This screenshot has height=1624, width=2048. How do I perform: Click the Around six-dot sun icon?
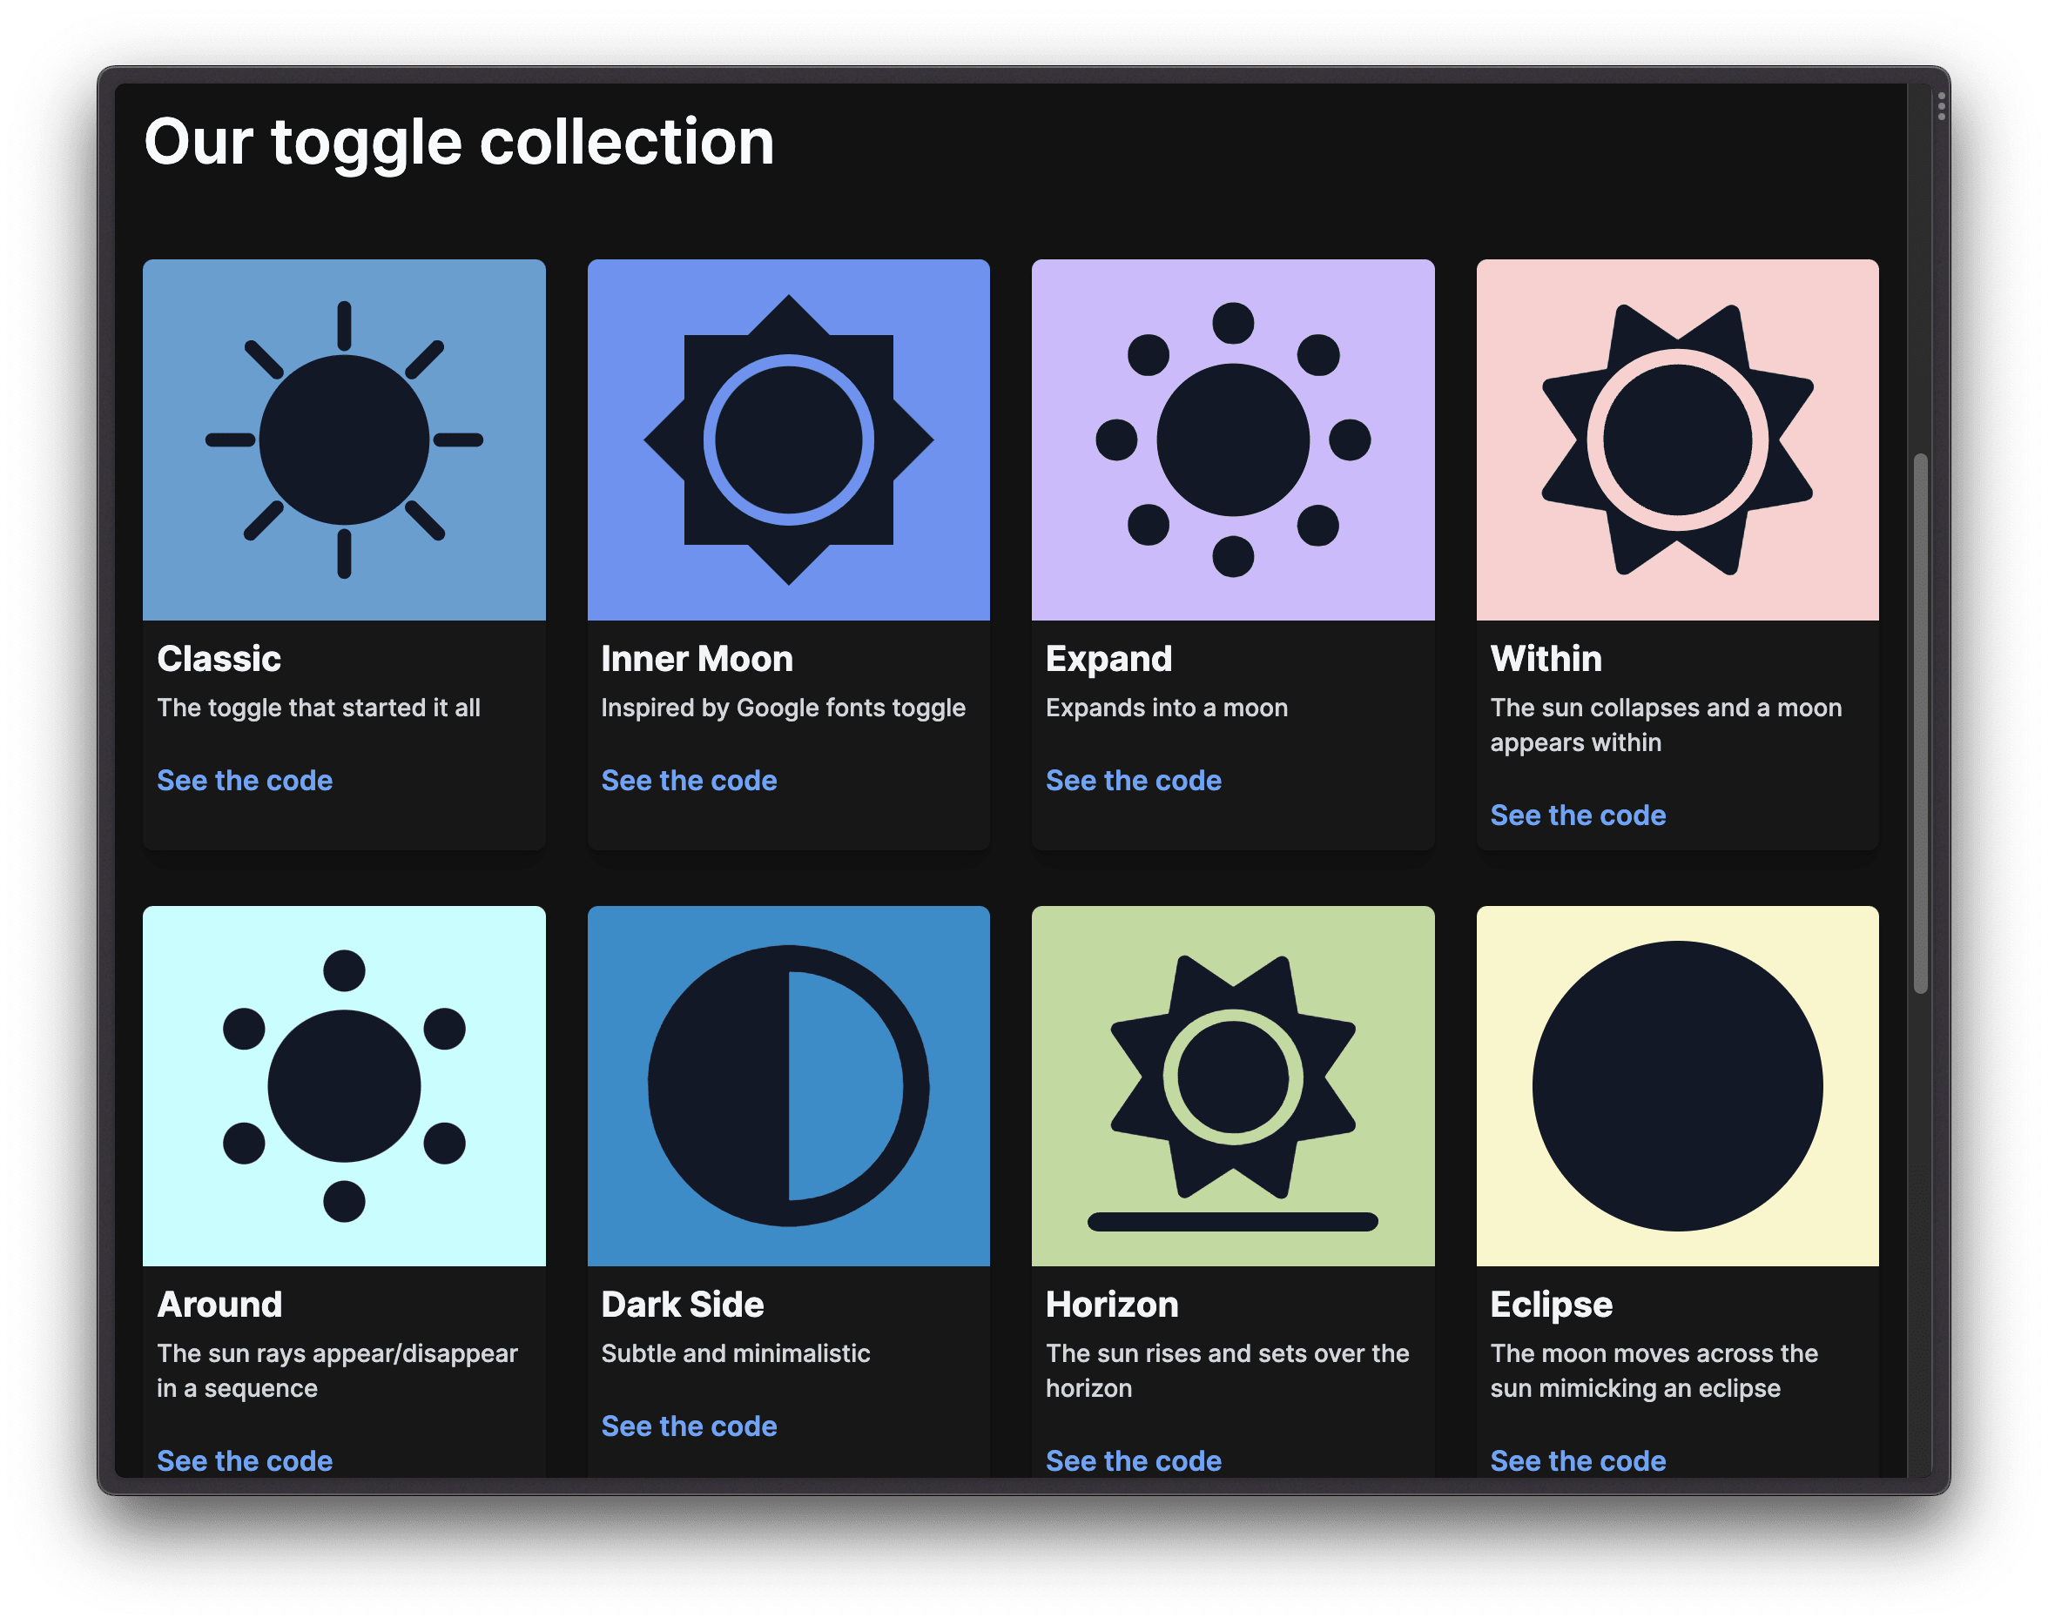pos(344,1085)
